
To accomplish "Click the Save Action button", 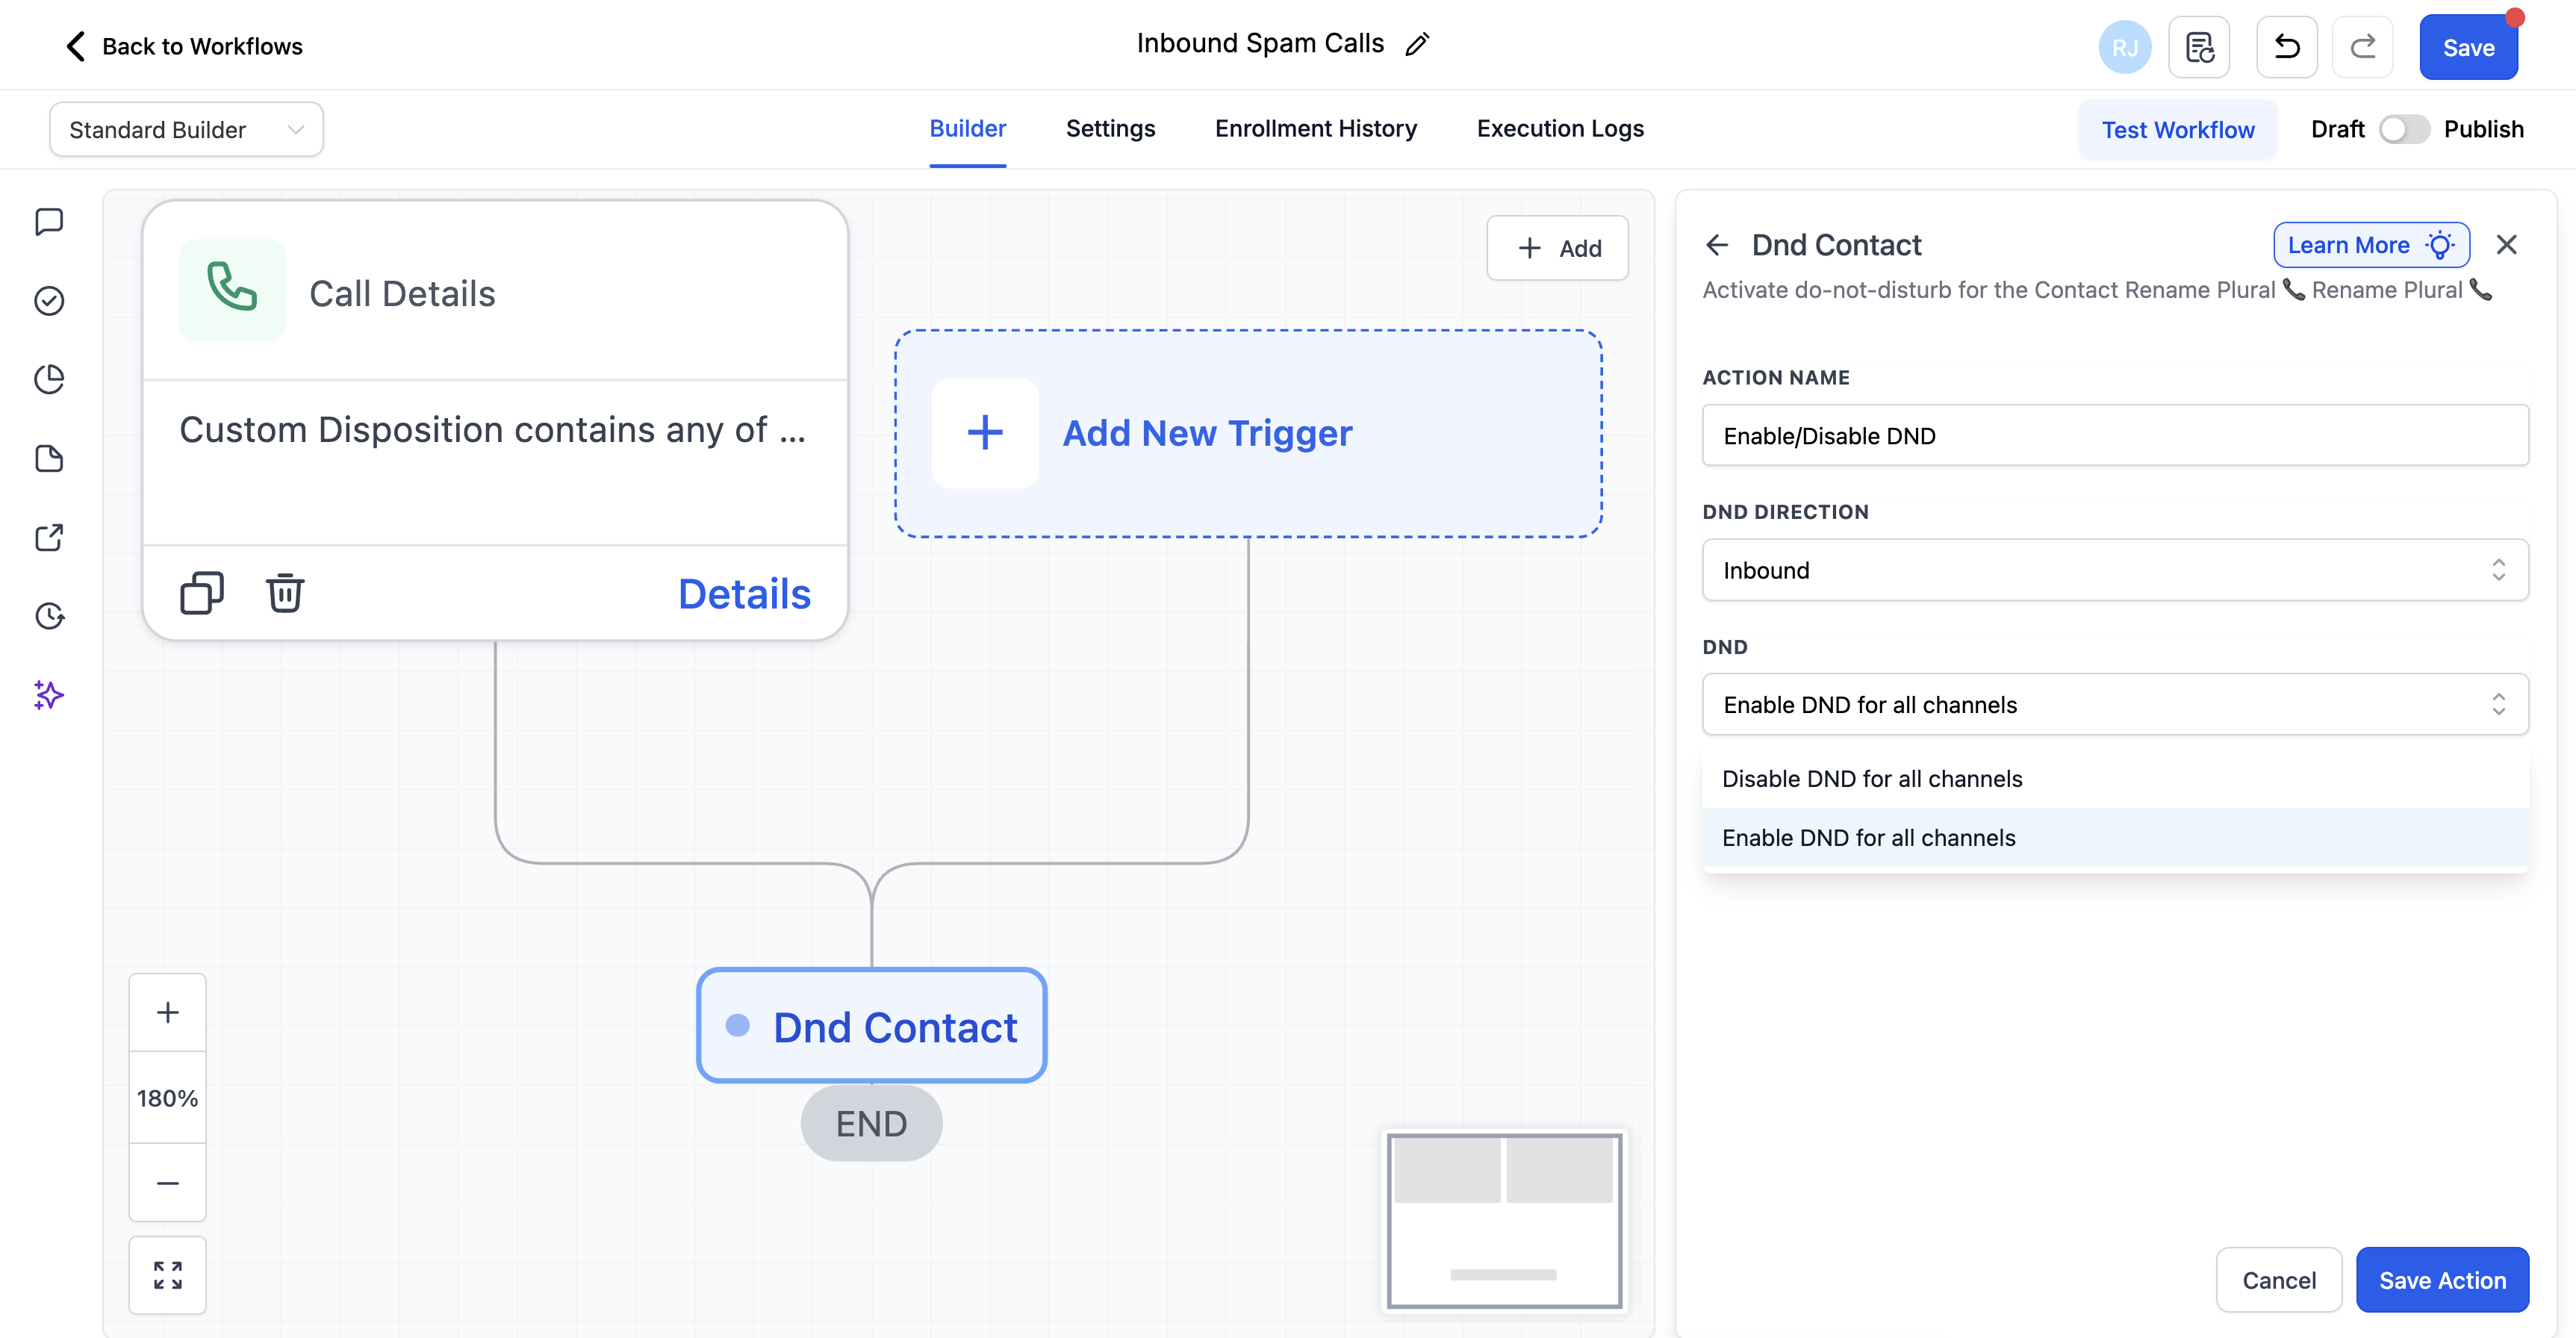I will click(x=2441, y=1279).
